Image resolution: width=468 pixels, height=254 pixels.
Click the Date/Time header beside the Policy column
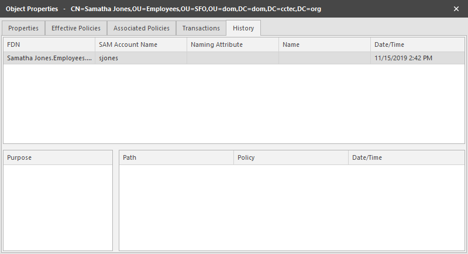405,157
